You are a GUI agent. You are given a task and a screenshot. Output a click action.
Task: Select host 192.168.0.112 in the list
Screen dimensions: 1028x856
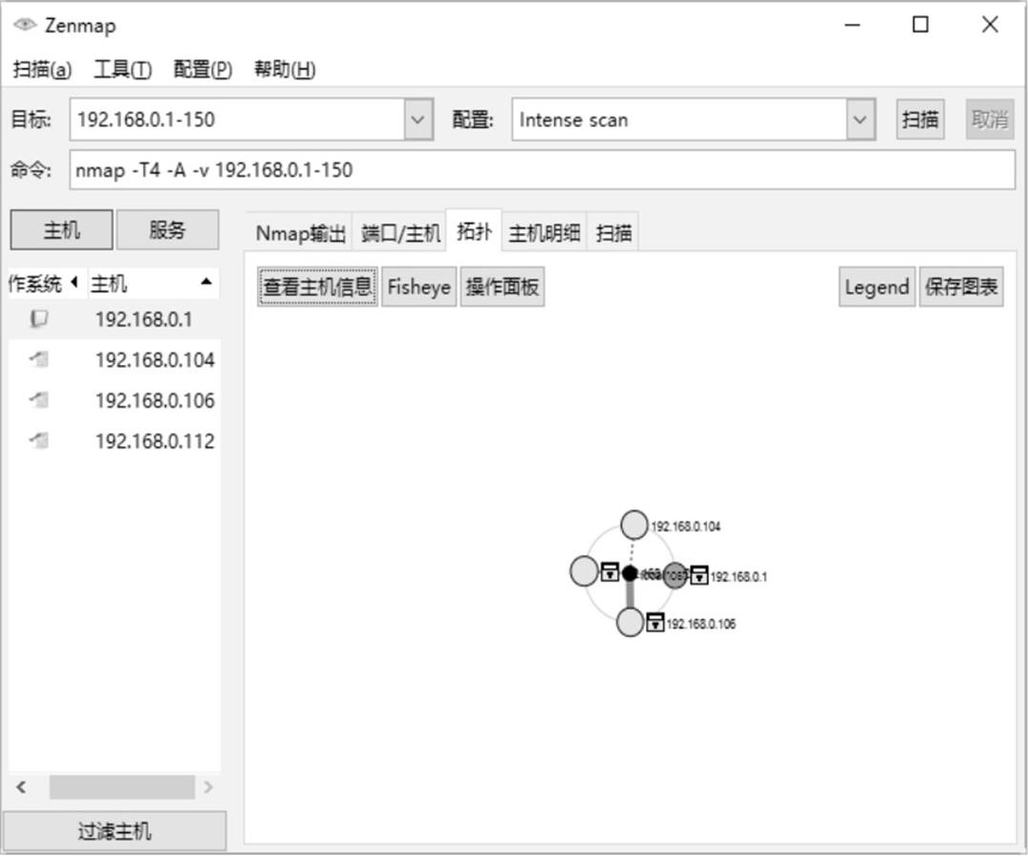pos(114,441)
